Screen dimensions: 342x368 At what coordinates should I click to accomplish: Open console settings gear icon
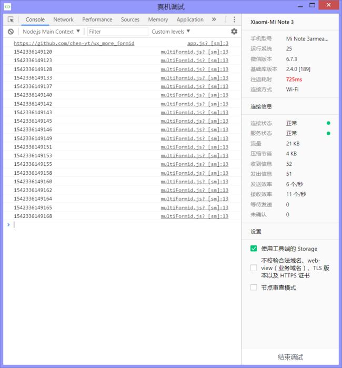(x=234, y=32)
